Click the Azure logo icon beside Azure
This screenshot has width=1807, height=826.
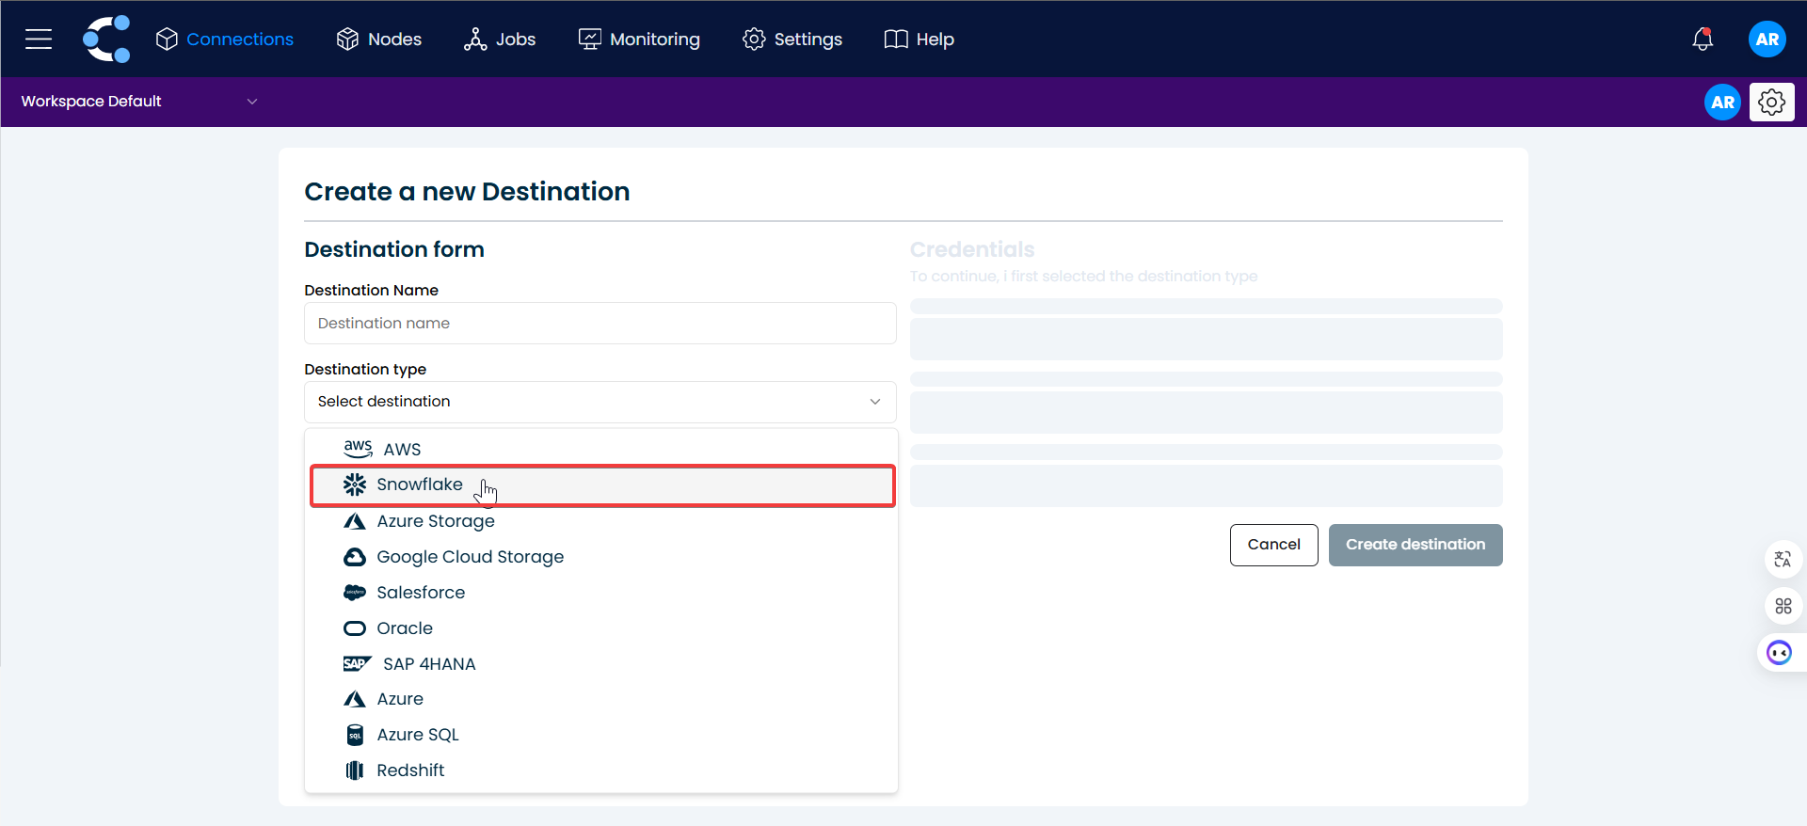[x=355, y=699]
